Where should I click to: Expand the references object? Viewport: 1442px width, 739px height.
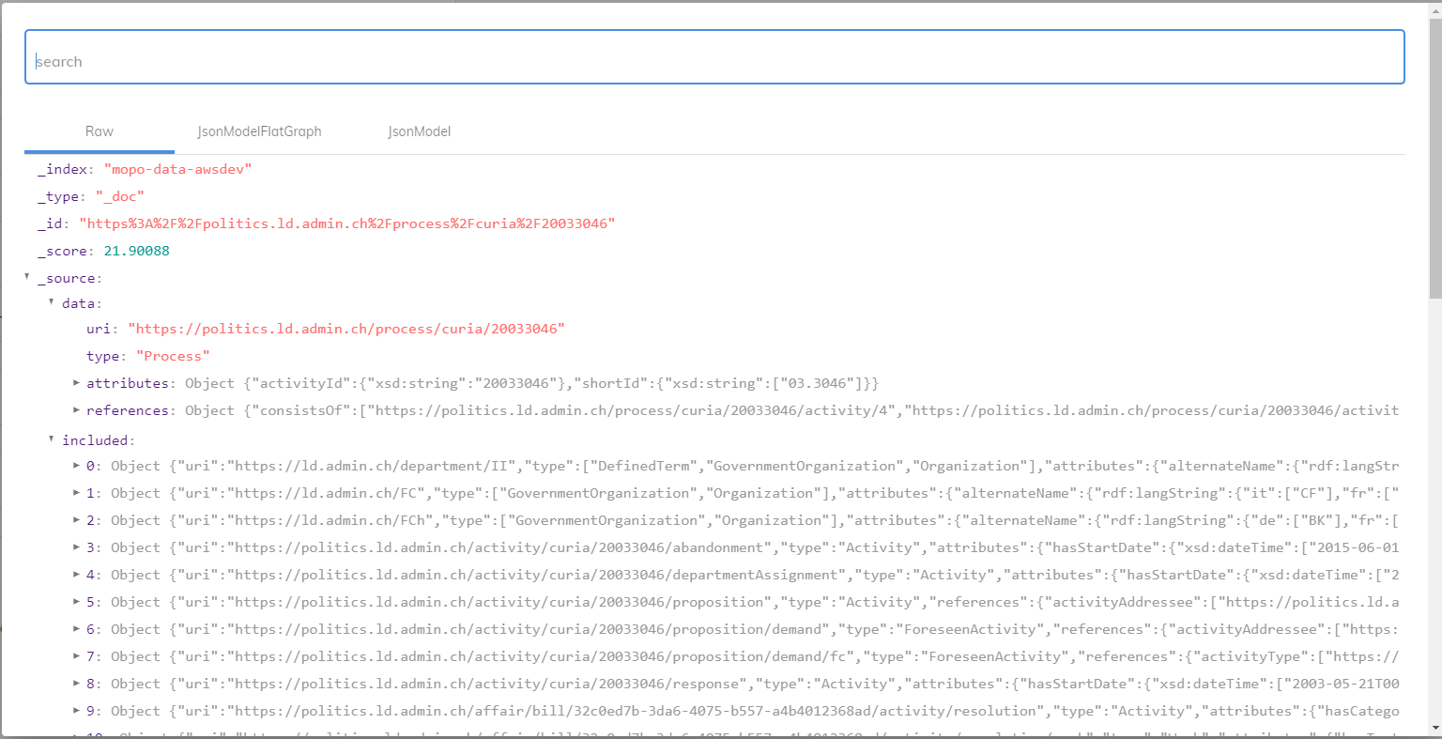tap(76, 410)
